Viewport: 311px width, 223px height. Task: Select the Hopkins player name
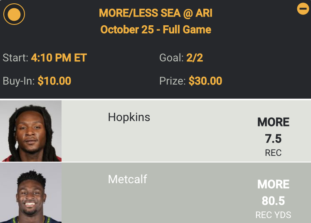pos(129,117)
